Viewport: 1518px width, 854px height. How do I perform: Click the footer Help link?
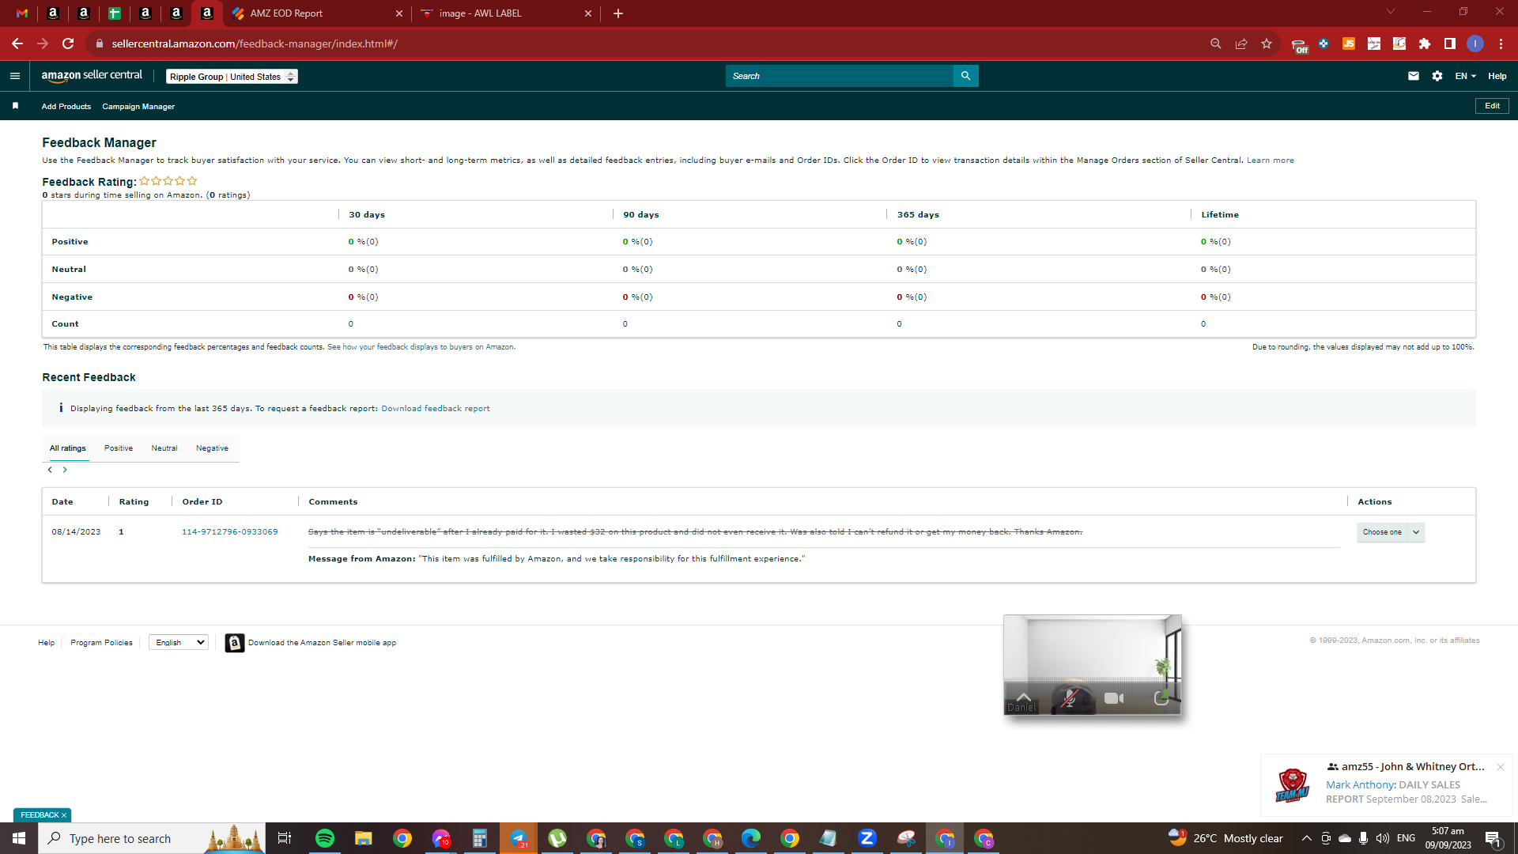(47, 643)
